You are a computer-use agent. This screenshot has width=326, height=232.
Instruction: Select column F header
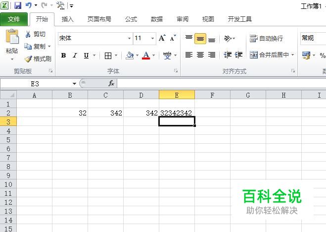(212, 95)
